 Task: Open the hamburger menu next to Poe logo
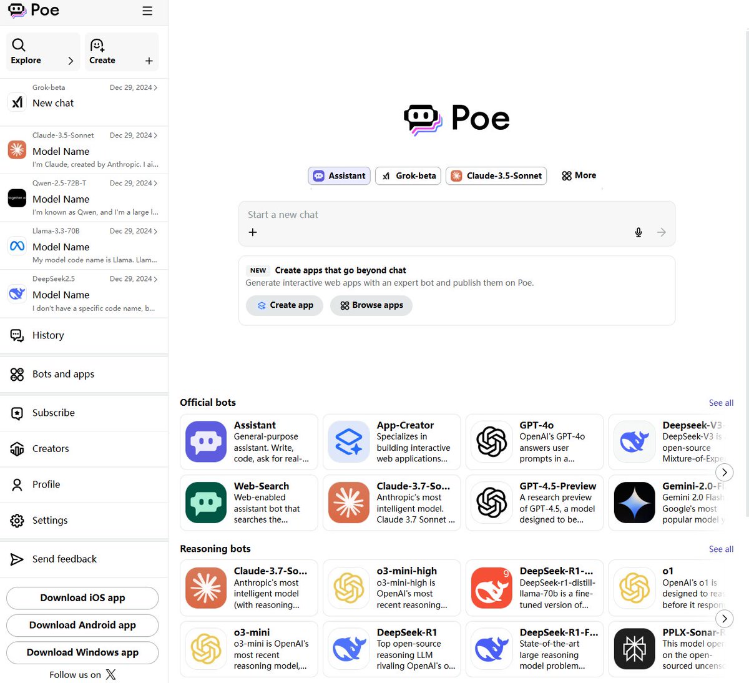coord(147,11)
